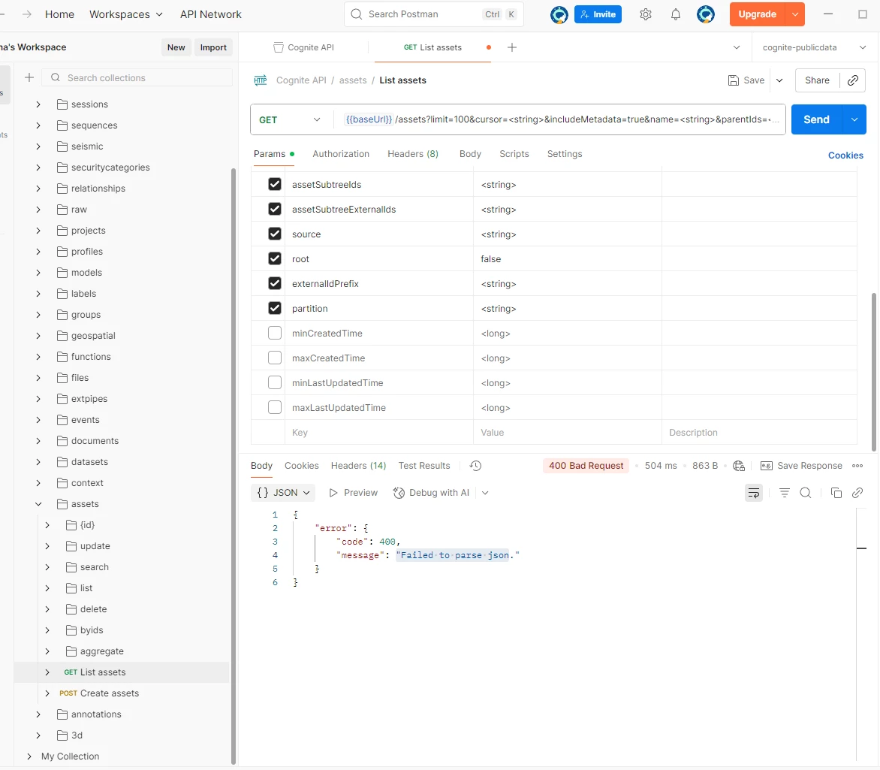Enable the minCreatedTime parameter

(x=275, y=333)
